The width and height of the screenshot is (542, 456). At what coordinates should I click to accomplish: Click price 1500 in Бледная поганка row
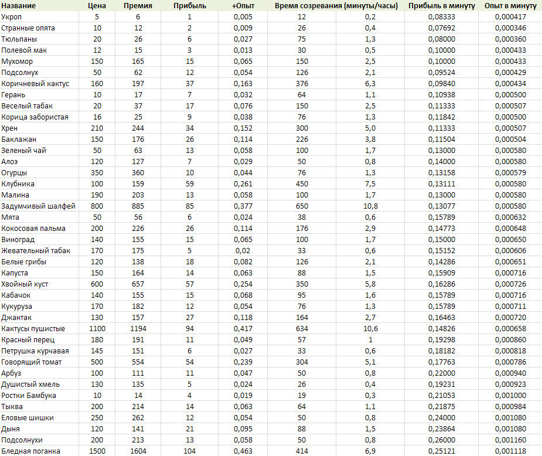click(x=97, y=451)
